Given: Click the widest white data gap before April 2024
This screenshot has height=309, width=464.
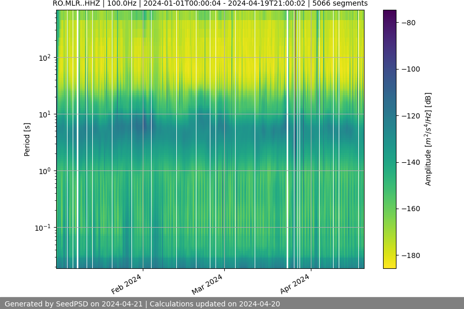Looking at the screenshot, I should pyautogui.click(x=287, y=139).
